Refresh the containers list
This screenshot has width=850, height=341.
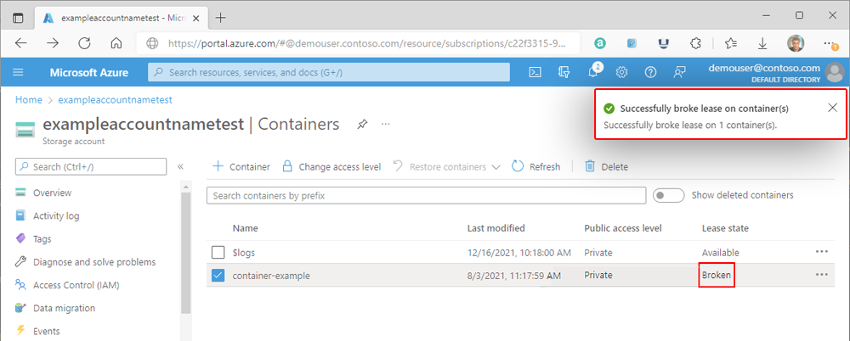coord(535,167)
